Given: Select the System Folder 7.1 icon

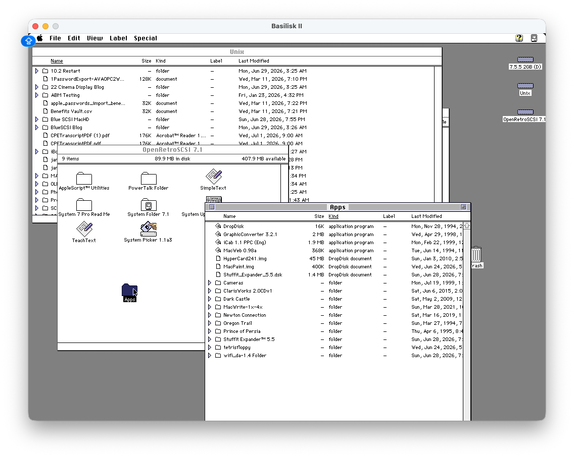Looking at the screenshot, I should click(149, 204).
